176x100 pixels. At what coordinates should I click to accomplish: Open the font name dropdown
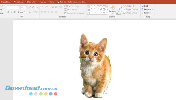pyautogui.click(x=20, y=7)
